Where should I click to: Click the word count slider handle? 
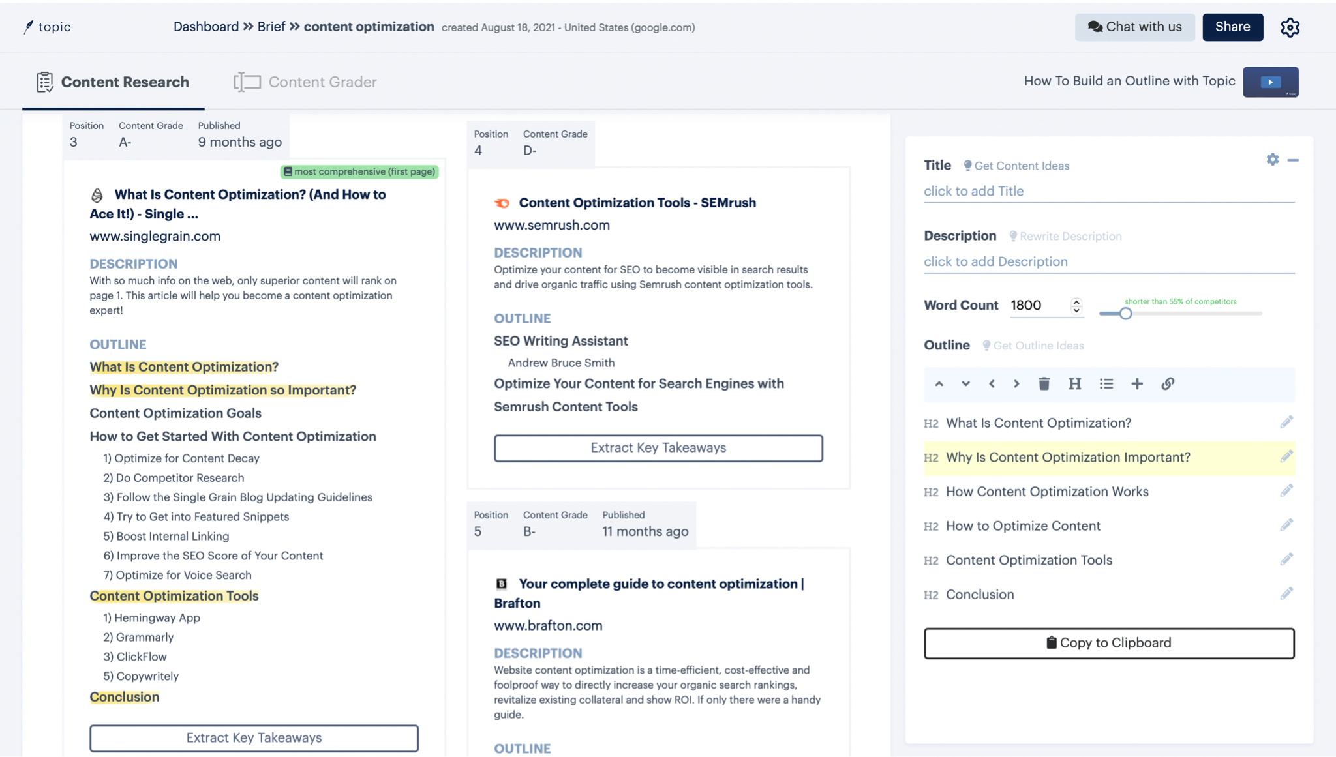1125,314
